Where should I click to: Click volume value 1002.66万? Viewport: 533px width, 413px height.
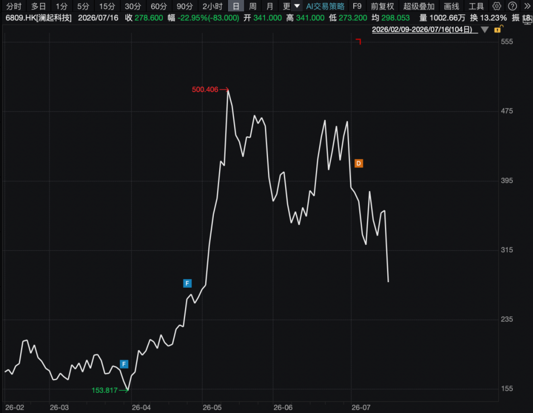coord(447,18)
